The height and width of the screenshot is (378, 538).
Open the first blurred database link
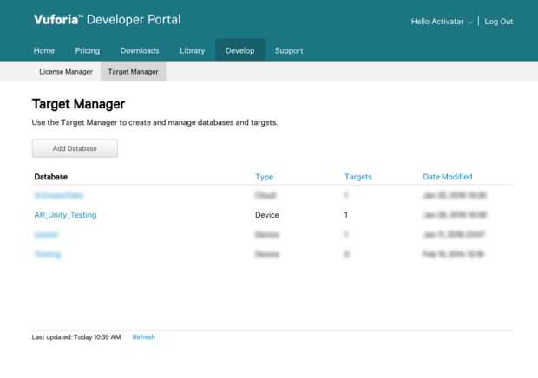point(59,195)
